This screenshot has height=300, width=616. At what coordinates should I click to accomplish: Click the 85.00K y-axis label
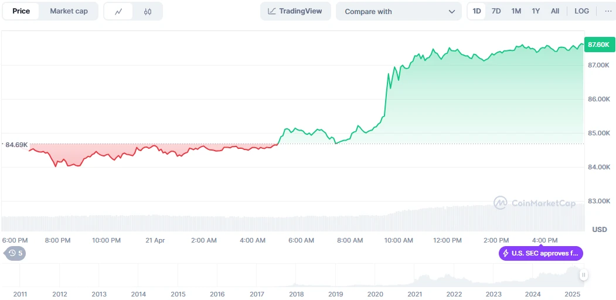(599, 133)
